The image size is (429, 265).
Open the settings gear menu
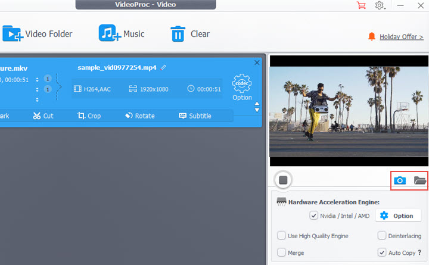click(380, 5)
